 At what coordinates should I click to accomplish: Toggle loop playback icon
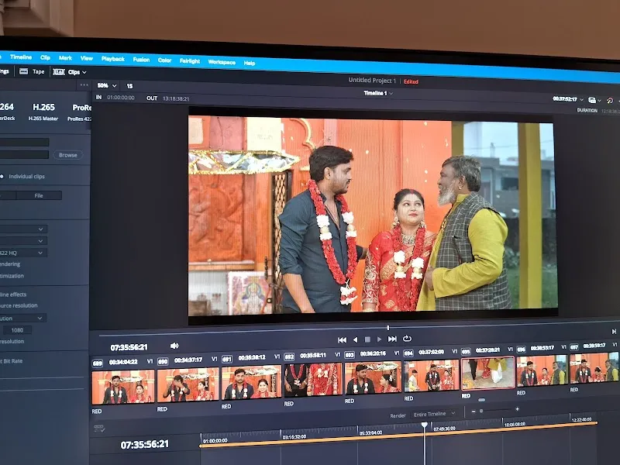(x=407, y=339)
